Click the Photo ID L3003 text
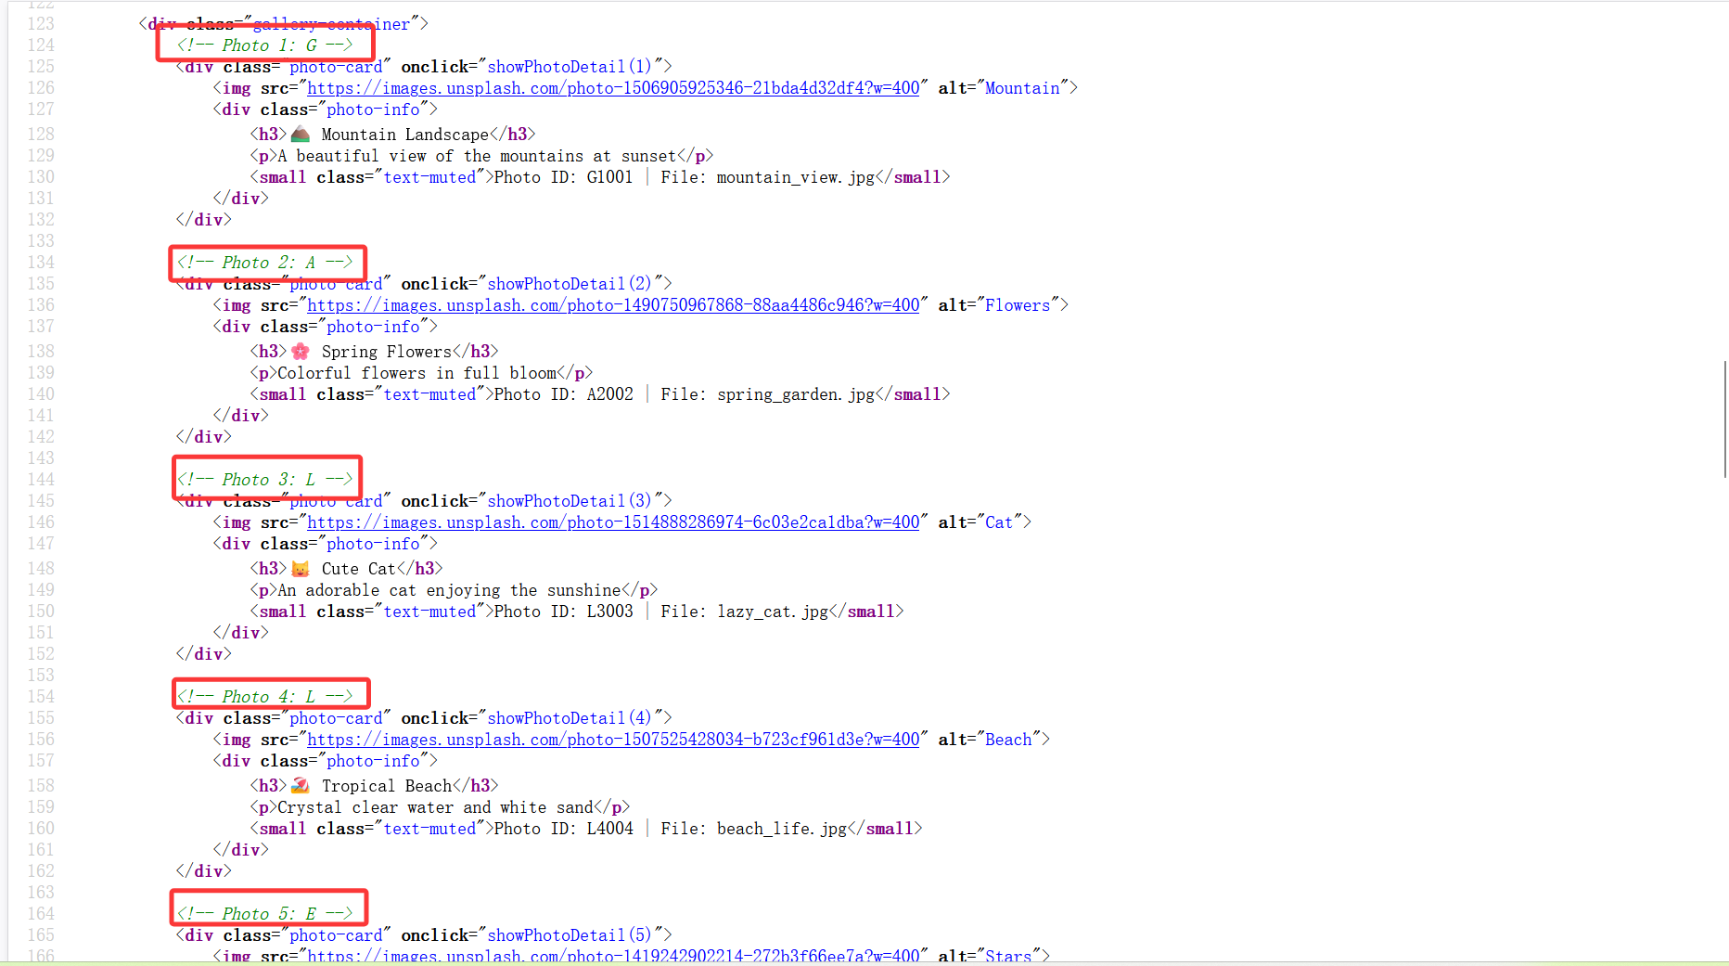The height and width of the screenshot is (966, 1729). click(x=563, y=612)
